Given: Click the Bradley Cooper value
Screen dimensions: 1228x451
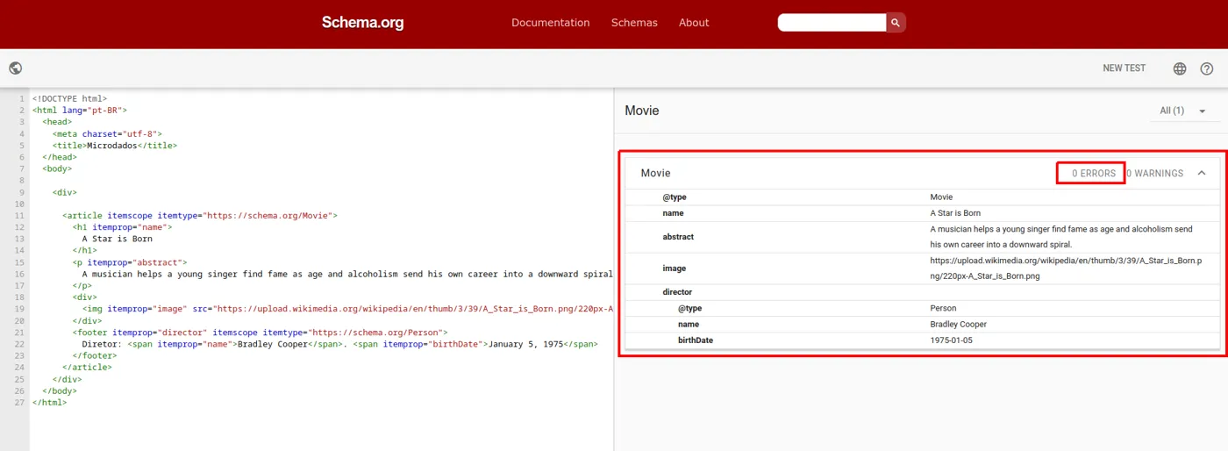Looking at the screenshot, I should click(959, 325).
